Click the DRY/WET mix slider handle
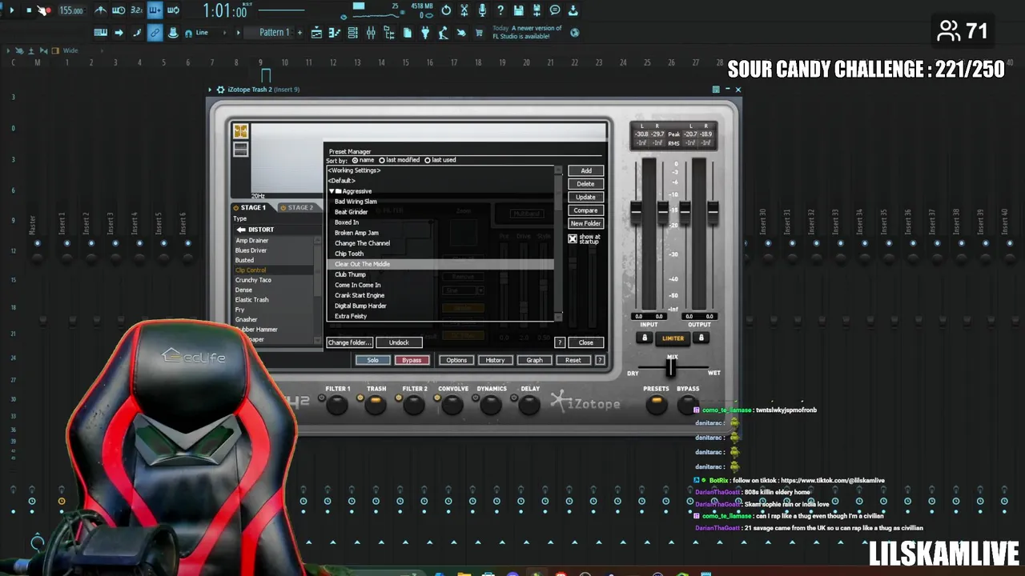Viewport: 1025px width, 576px height. click(671, 368)
